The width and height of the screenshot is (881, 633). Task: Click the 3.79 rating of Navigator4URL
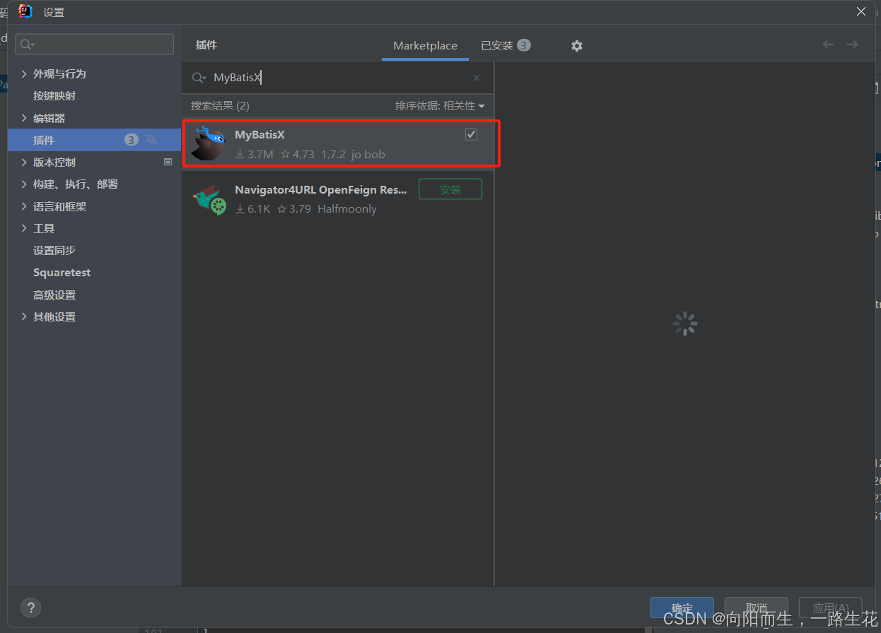[294, 209]
